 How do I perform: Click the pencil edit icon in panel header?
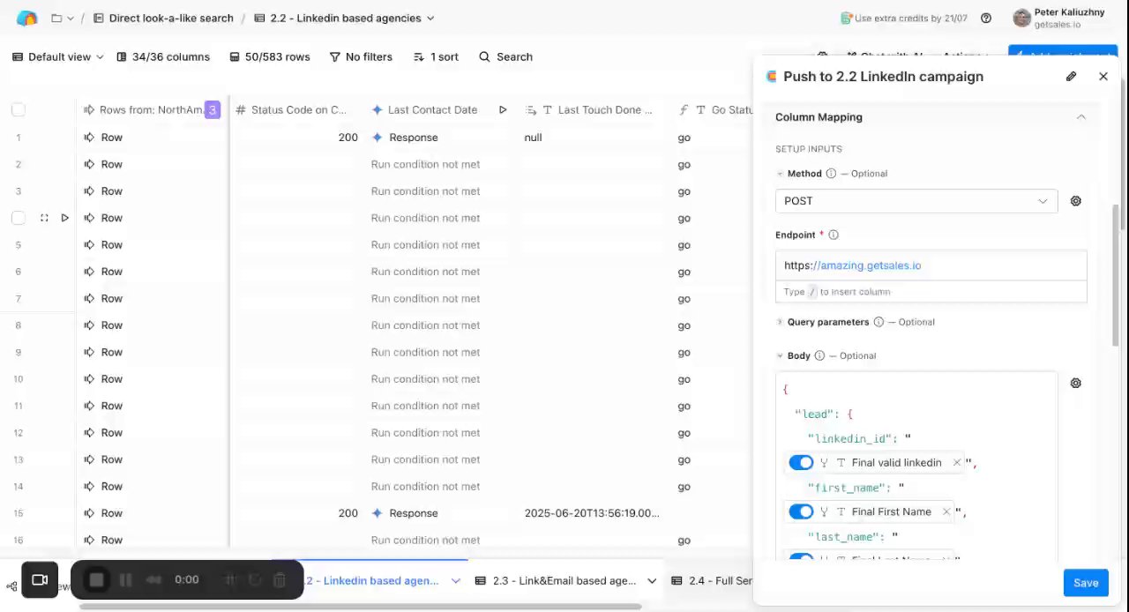point(1071,77)
